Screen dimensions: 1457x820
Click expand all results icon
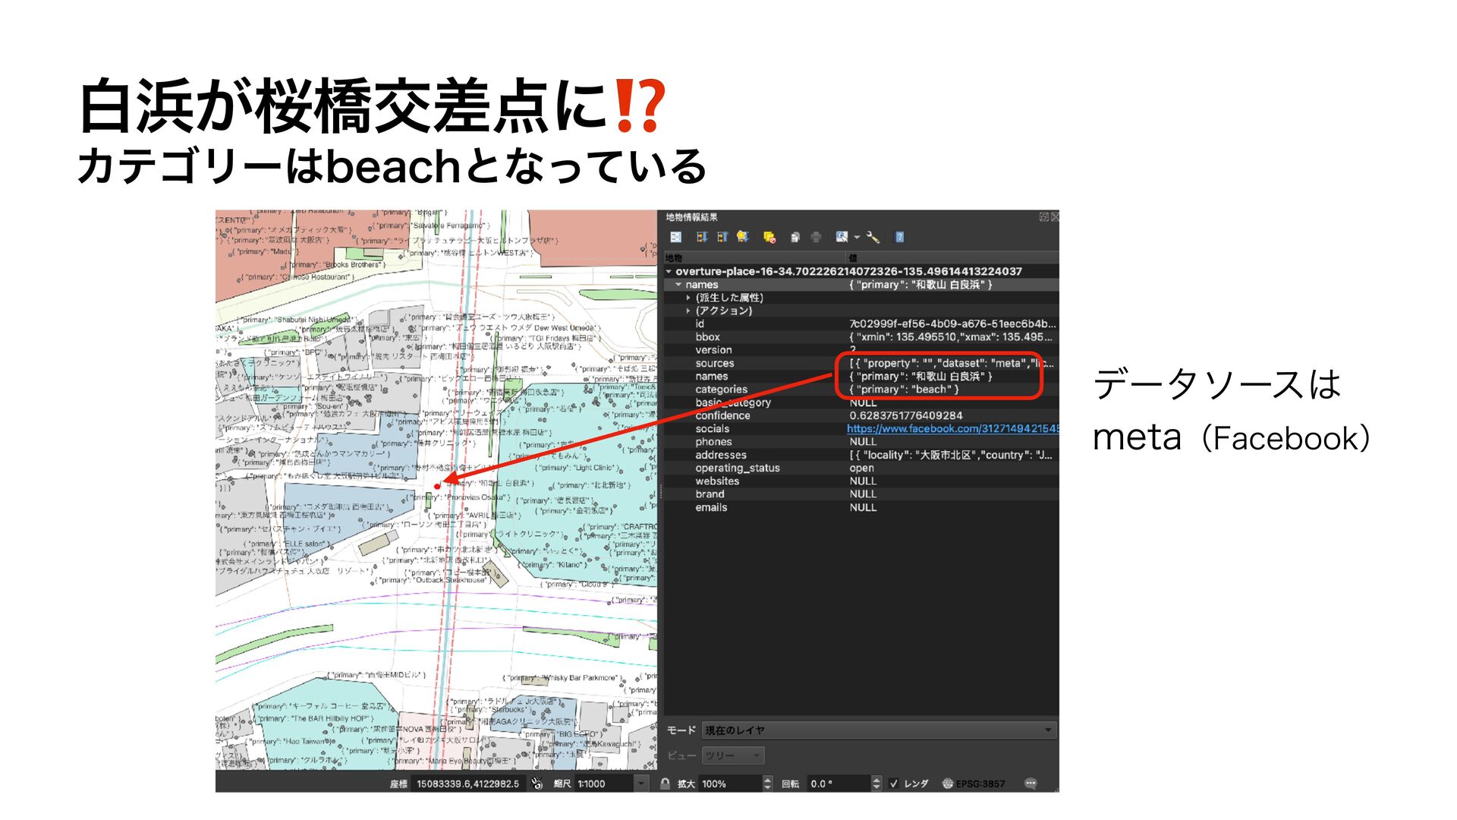coord(702,238)
